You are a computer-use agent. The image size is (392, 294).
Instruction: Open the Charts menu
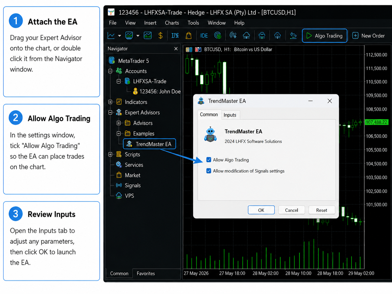(x=172, y=23)
